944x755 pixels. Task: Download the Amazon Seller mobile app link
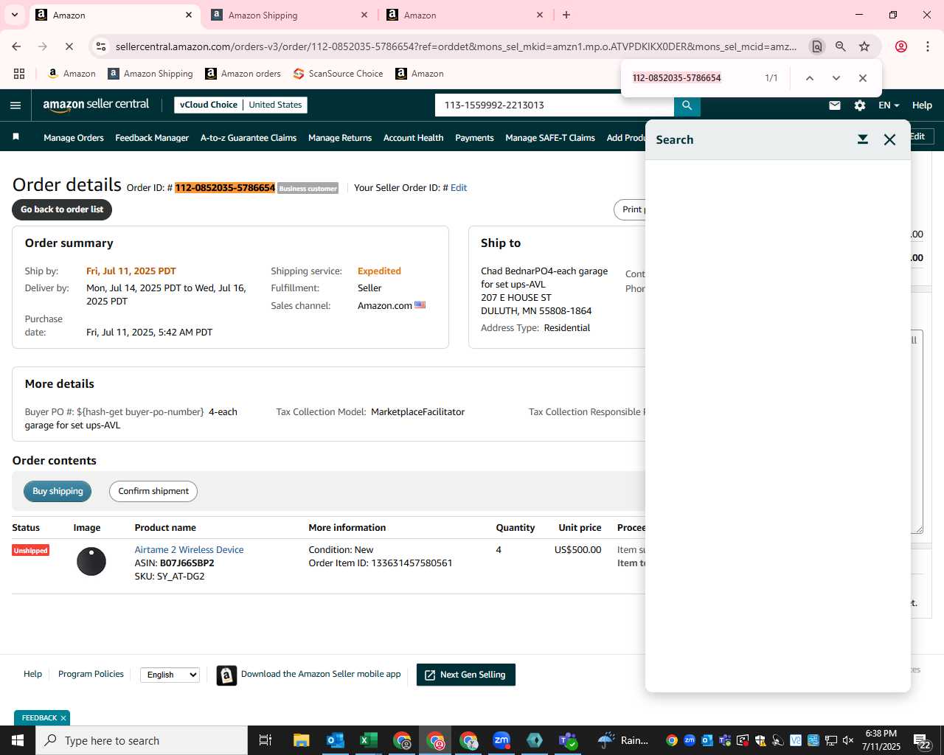click(321, 674)
